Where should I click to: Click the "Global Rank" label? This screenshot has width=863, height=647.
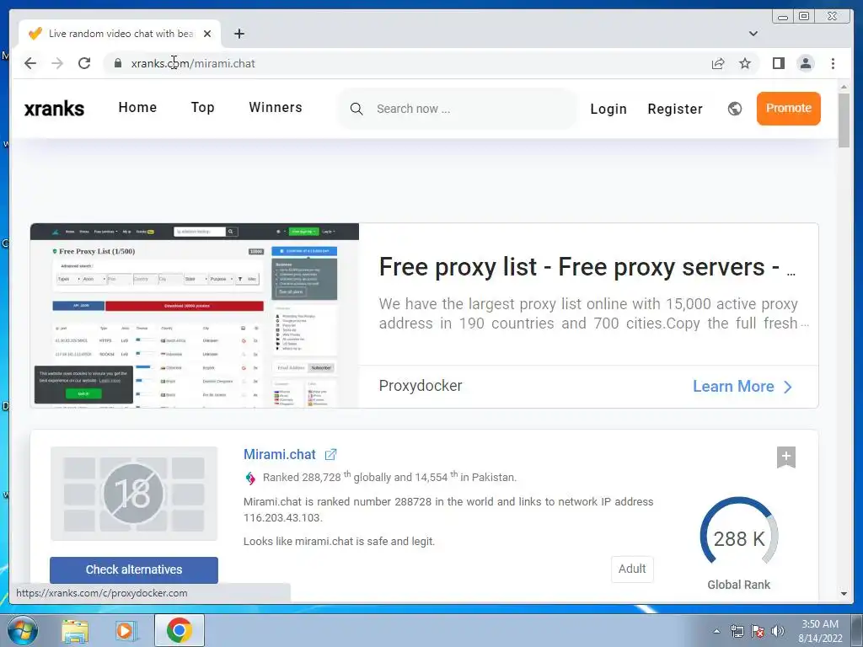[x=738, y=585]
